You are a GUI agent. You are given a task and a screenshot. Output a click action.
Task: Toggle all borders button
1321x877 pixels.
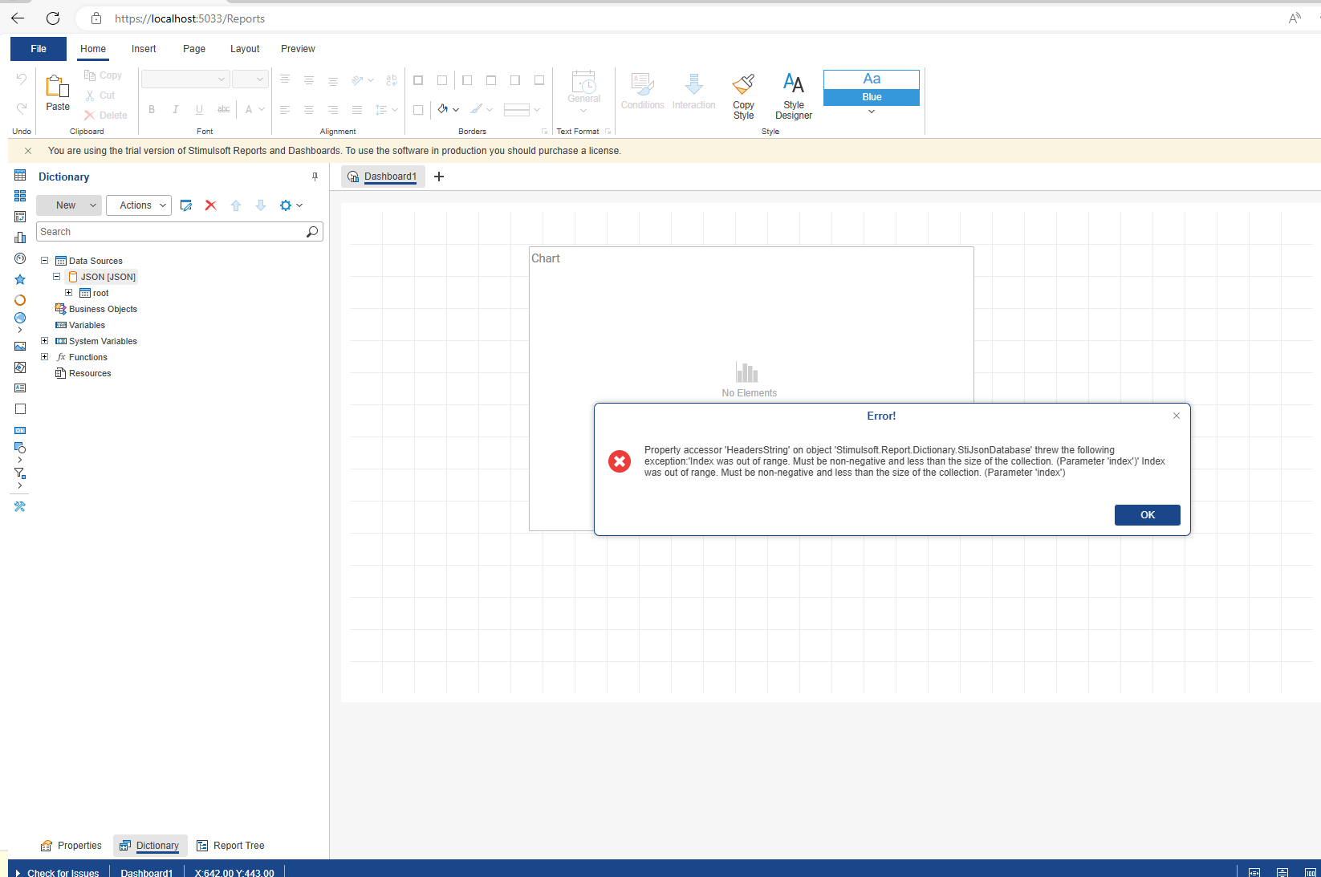tap(418, 80)
